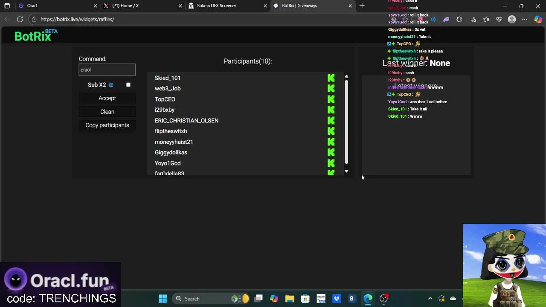Image resolution: width=546 pixels, height=307 pixels.
Task: Click the participants list scrollbar thumb
Action: click(346, 122)
